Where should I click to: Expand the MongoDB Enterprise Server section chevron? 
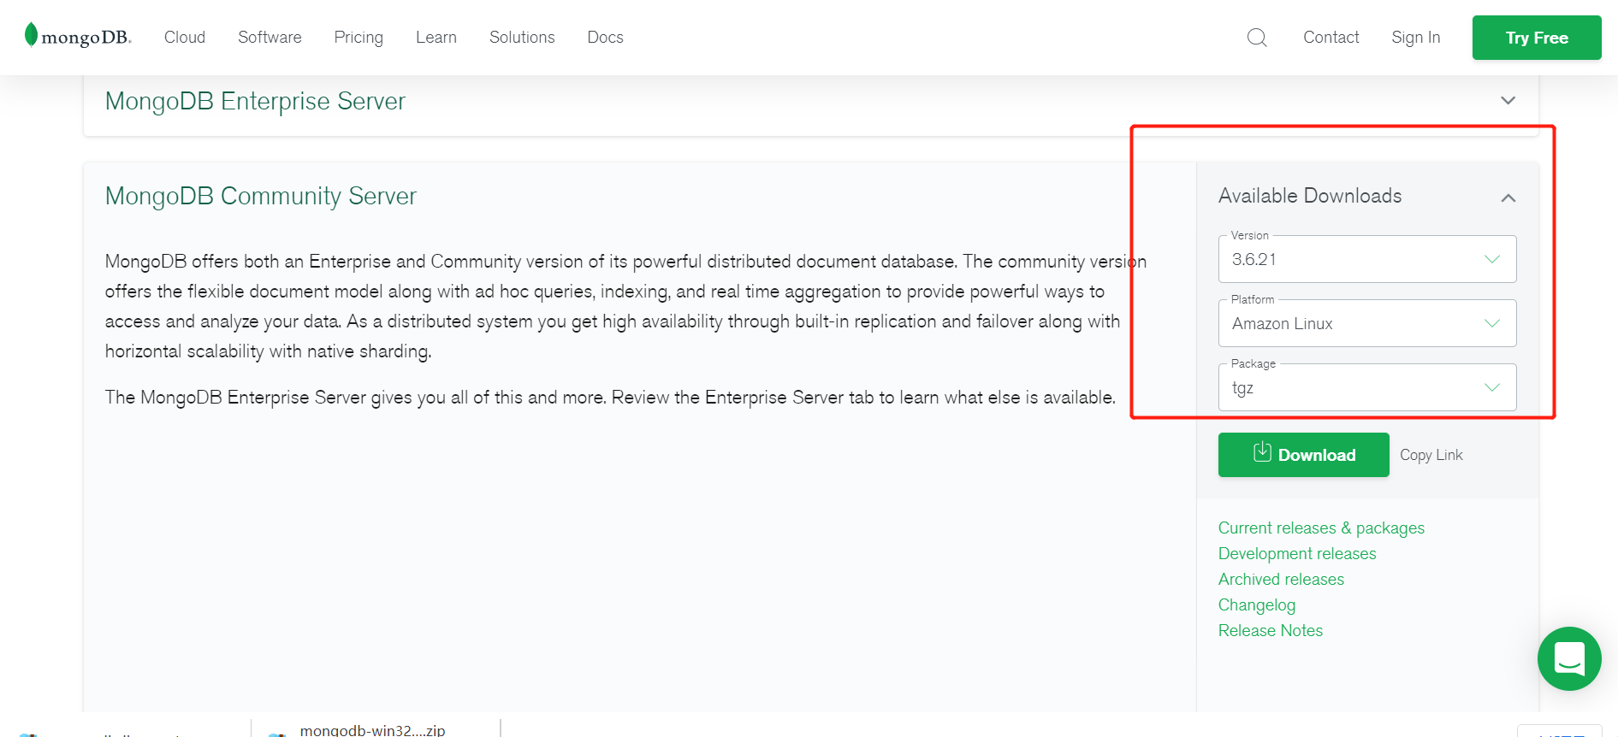pos(1508,101)
